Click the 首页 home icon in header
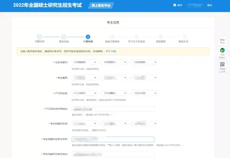The image size is (230, 158). 175,5
